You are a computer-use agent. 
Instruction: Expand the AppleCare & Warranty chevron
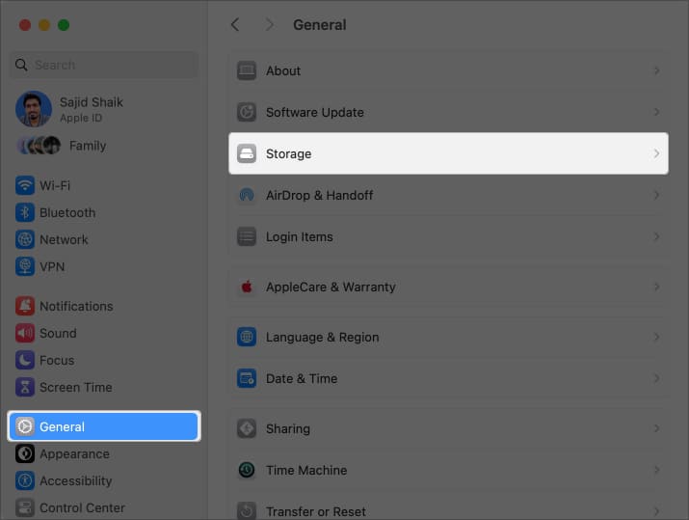pyautogui.click(x=656, y=287)
